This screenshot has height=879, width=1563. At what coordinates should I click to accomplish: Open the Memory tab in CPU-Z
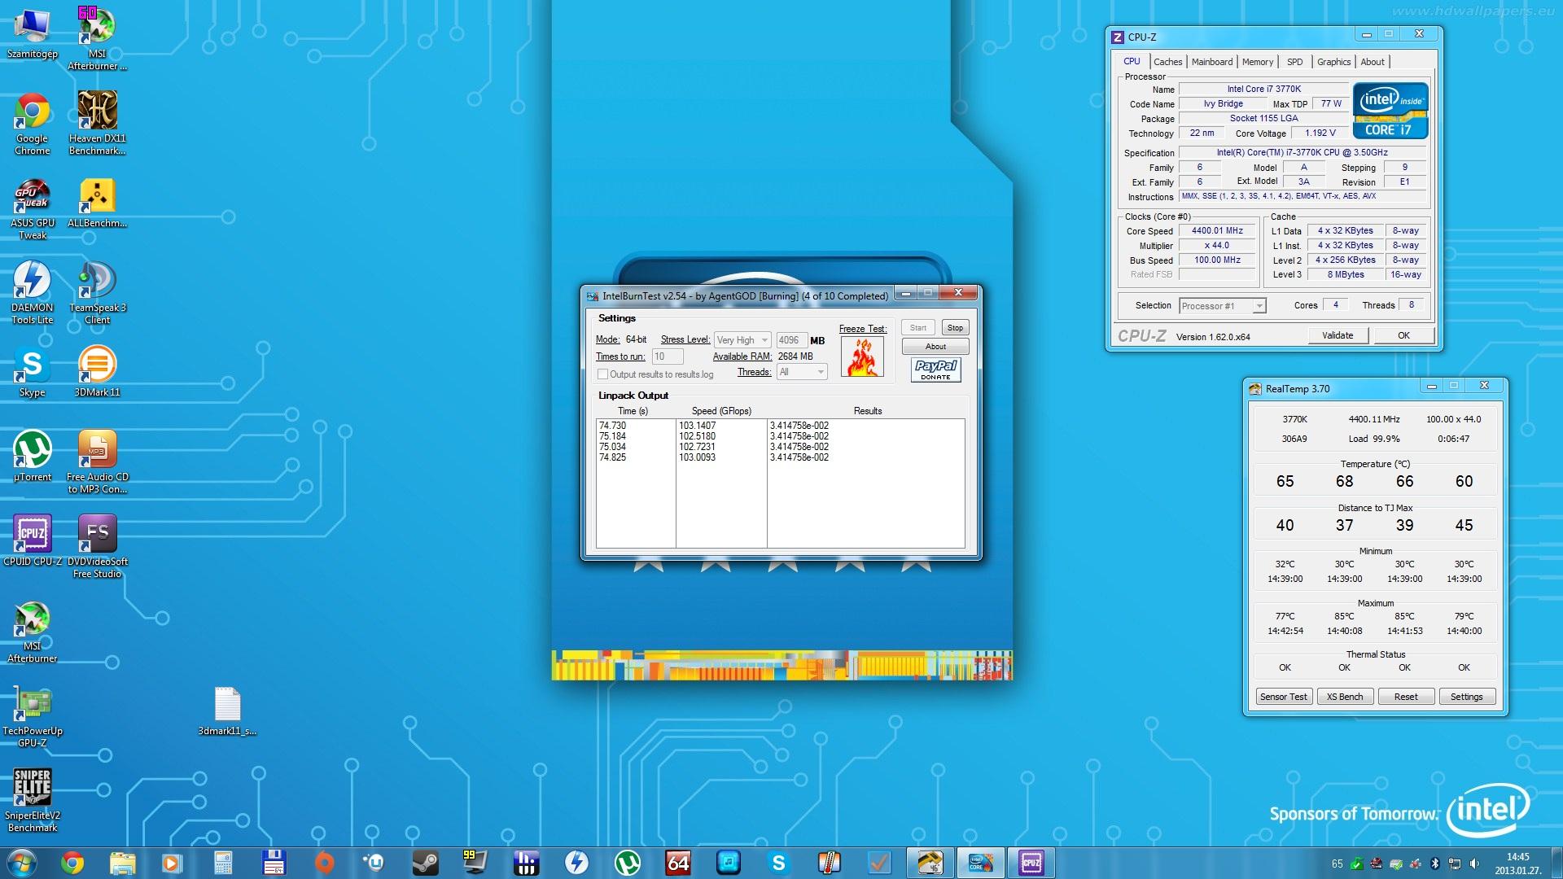point(1258,62)
